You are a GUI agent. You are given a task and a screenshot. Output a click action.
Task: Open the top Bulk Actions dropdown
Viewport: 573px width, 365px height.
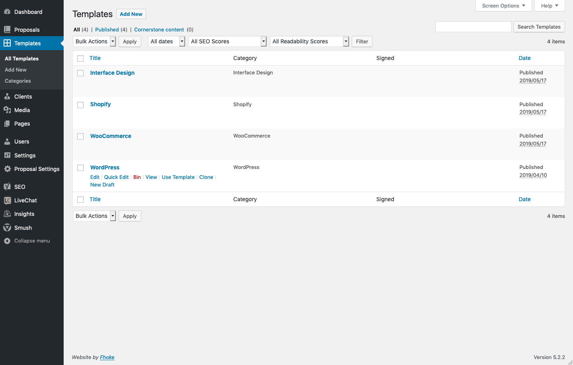[94, 41]
